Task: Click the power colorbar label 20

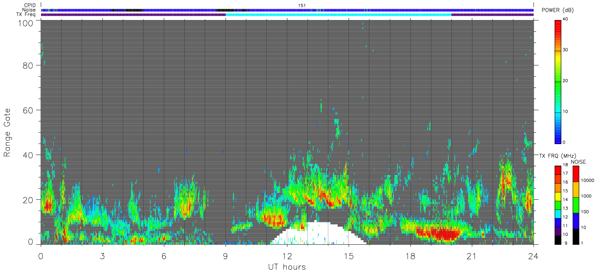Action: pos(566,81)
